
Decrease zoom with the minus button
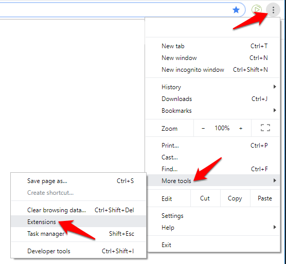coord(203,128)
